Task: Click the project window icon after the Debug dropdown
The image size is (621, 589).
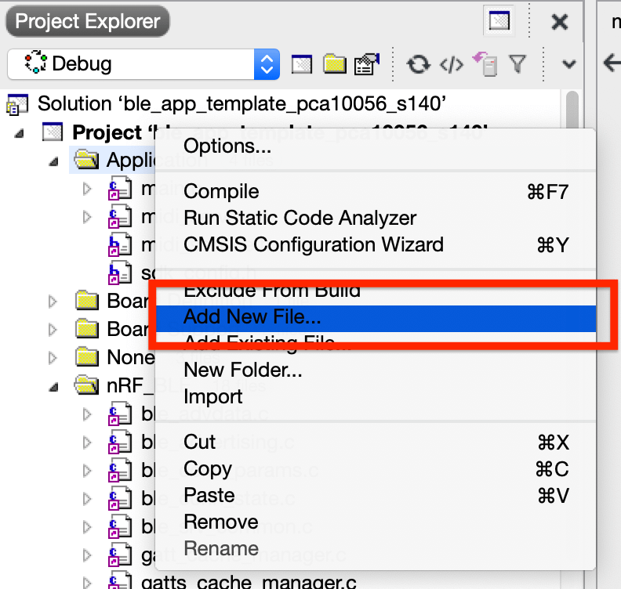Action: pos(302,64)
